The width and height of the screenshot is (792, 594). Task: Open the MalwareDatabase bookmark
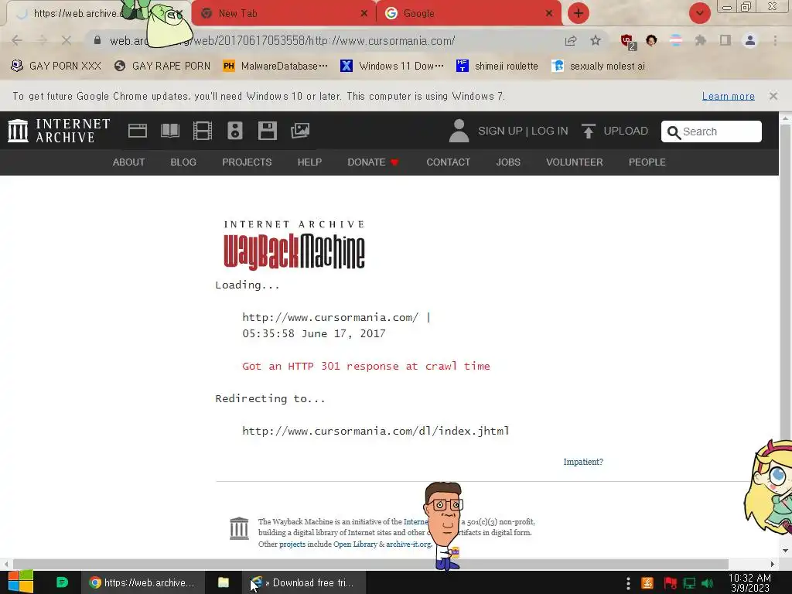coord(275,67)
